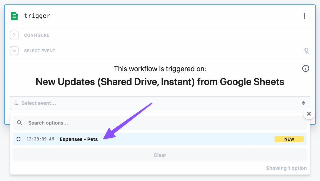
Task: Click the green Google Sheets icon
Action: click(x=14, y=16)
